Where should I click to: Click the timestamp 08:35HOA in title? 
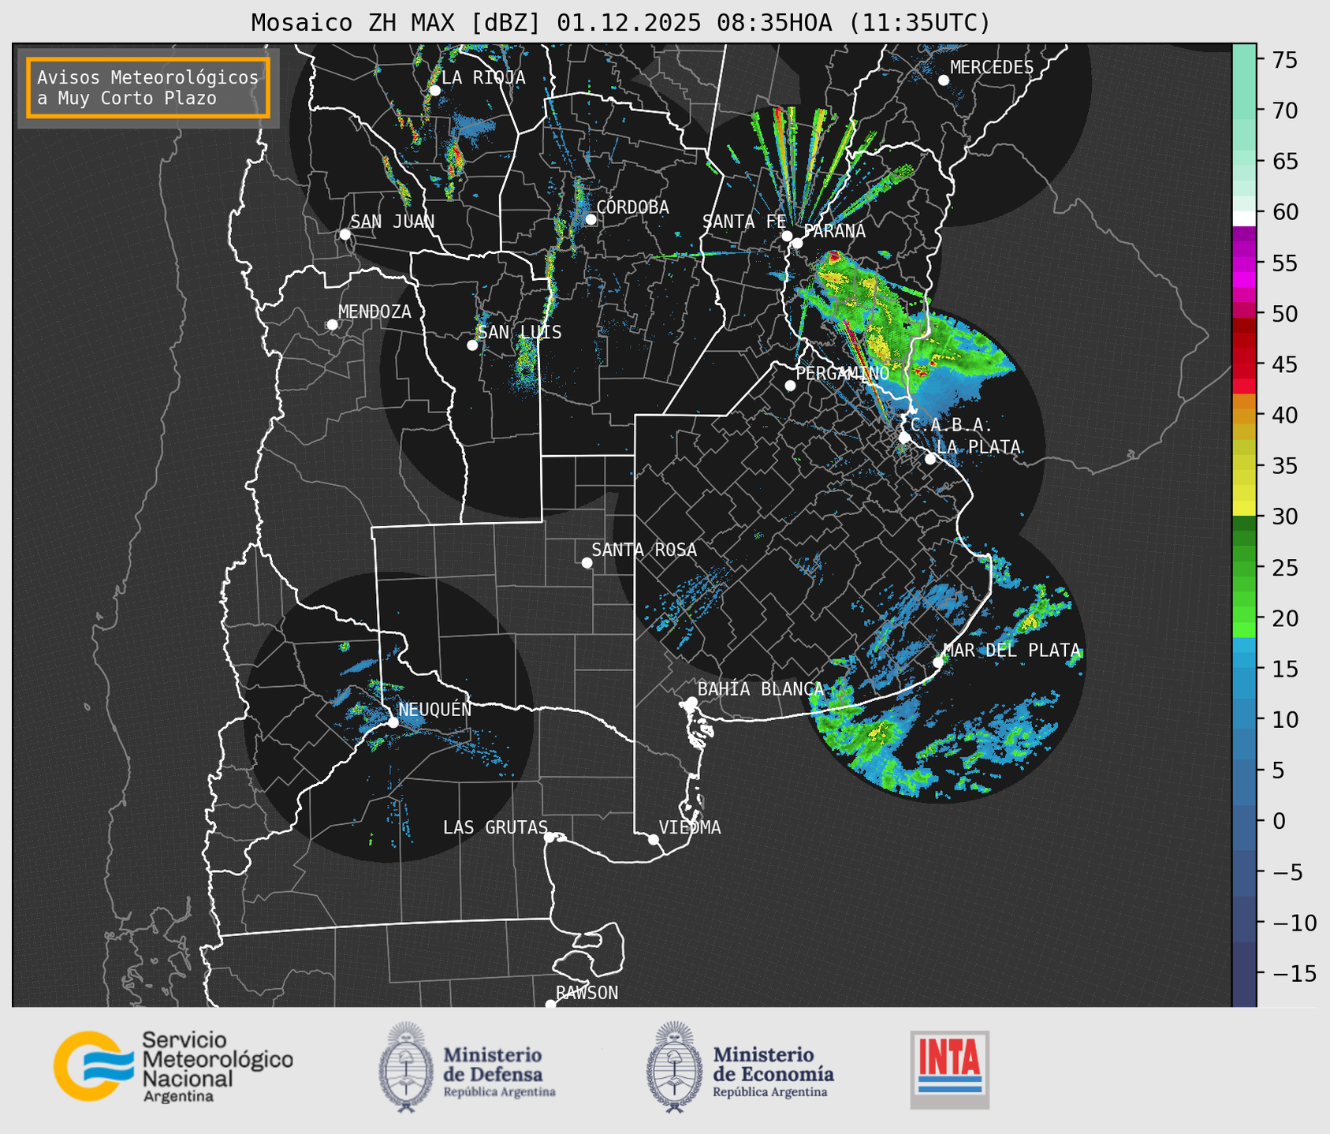774,23
